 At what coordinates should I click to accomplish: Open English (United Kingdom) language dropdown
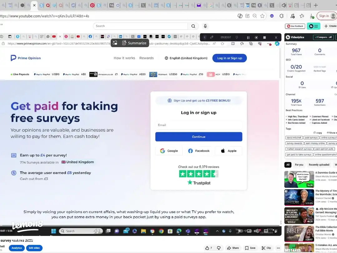(186, 58)
